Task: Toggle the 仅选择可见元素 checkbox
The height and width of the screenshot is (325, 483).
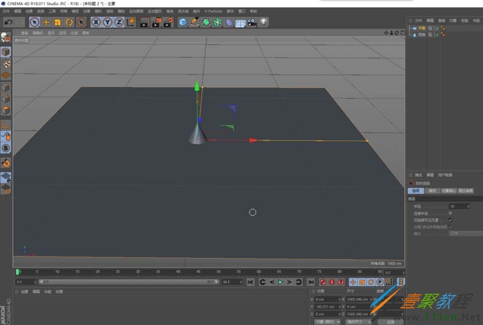Action: coord(450,220)
